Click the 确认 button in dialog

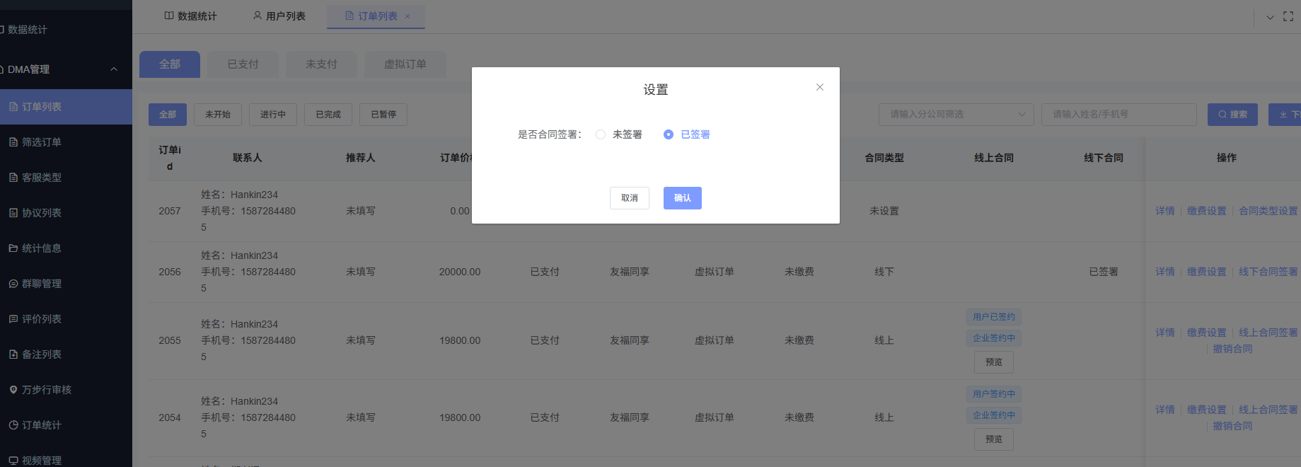[682, 198]
